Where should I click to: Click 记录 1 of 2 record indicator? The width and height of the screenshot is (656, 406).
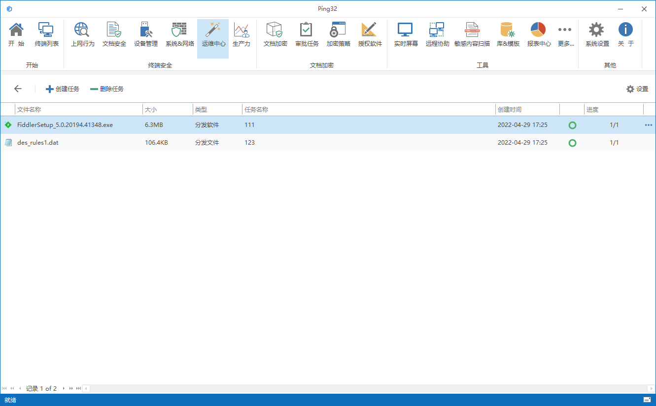click(41, 389)
